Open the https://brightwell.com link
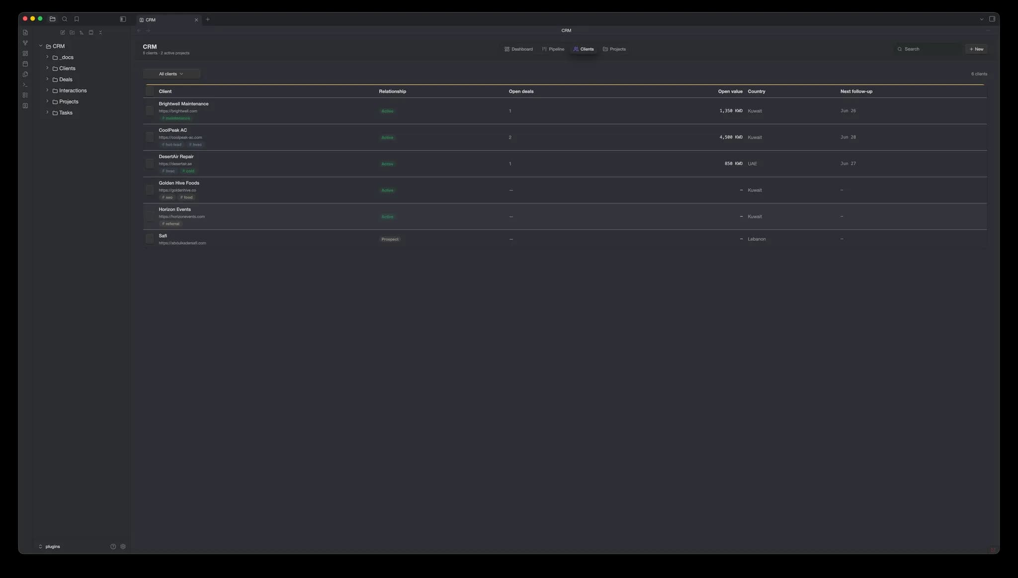 click(x=178, y=111)
